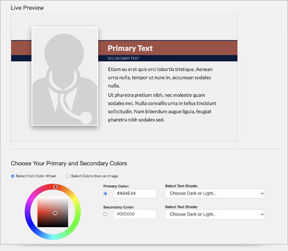Click the 'Secondary Color:' label
This screenshot has width=288, height=251.
(x=118, y=207)
